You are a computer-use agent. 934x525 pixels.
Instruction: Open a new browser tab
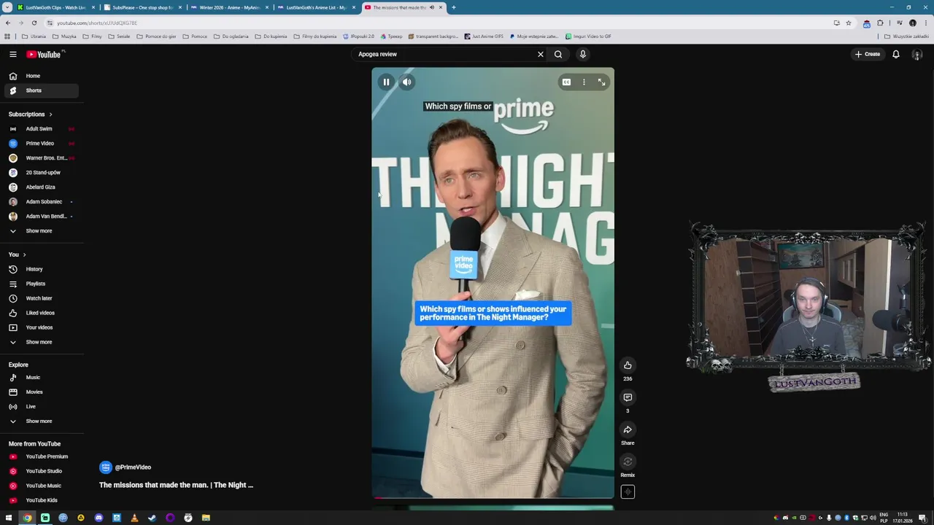click(x=453, y=7)
